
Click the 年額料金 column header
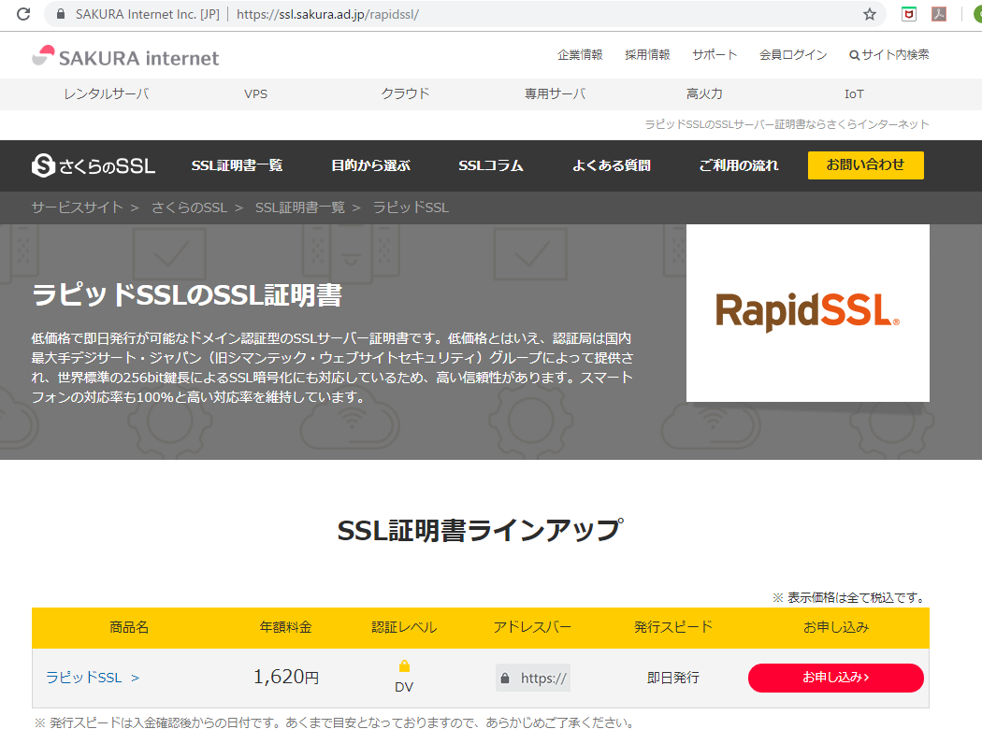(285, 627)
